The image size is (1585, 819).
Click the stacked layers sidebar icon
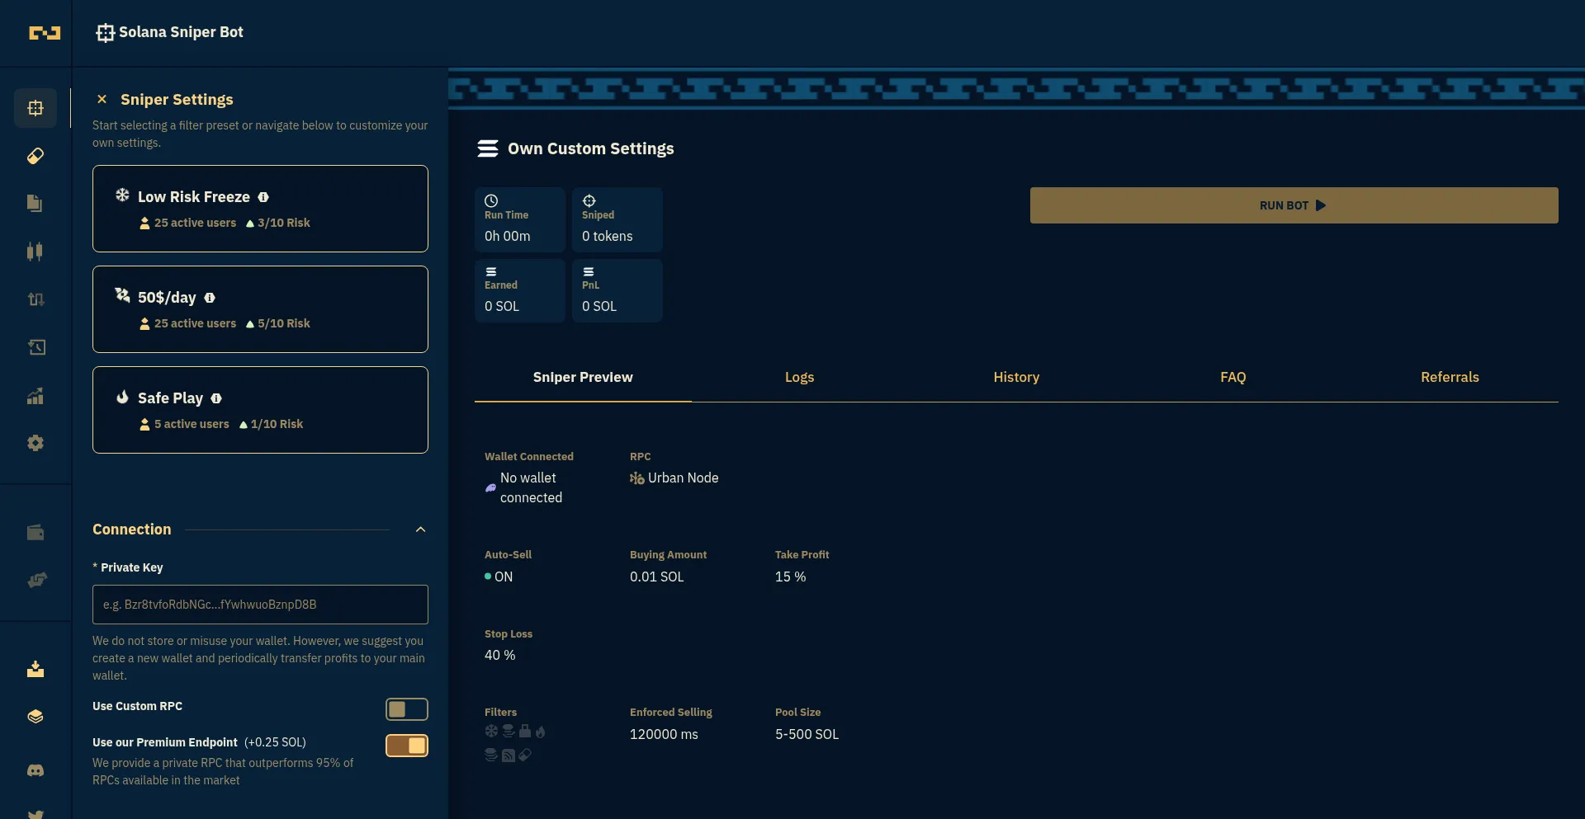[35, 717]
